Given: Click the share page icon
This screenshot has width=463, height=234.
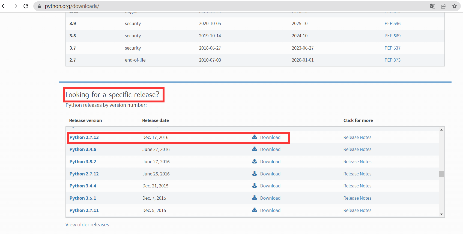Looking at the screenshot, I should (x=444, y=6).
